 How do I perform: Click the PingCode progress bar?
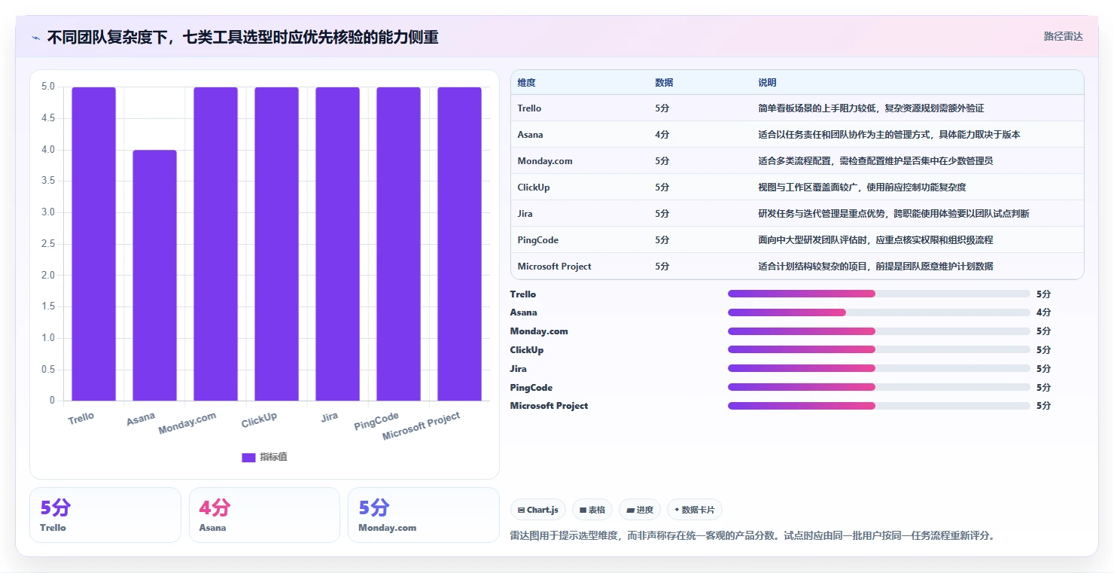click(878, 387)
